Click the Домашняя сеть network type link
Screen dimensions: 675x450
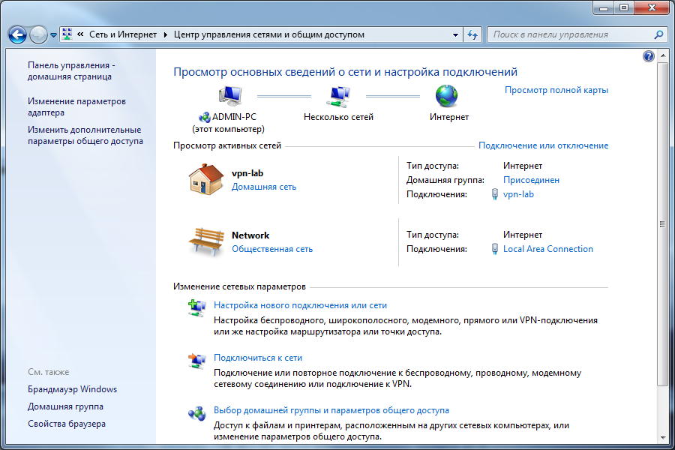pos(263,187)
